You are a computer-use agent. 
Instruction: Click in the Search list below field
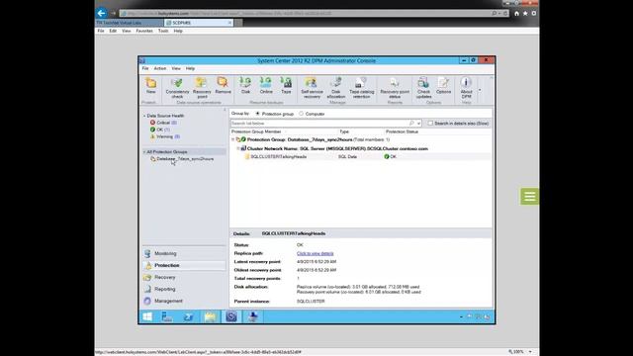pyautogui.click(x=318, y=123)
